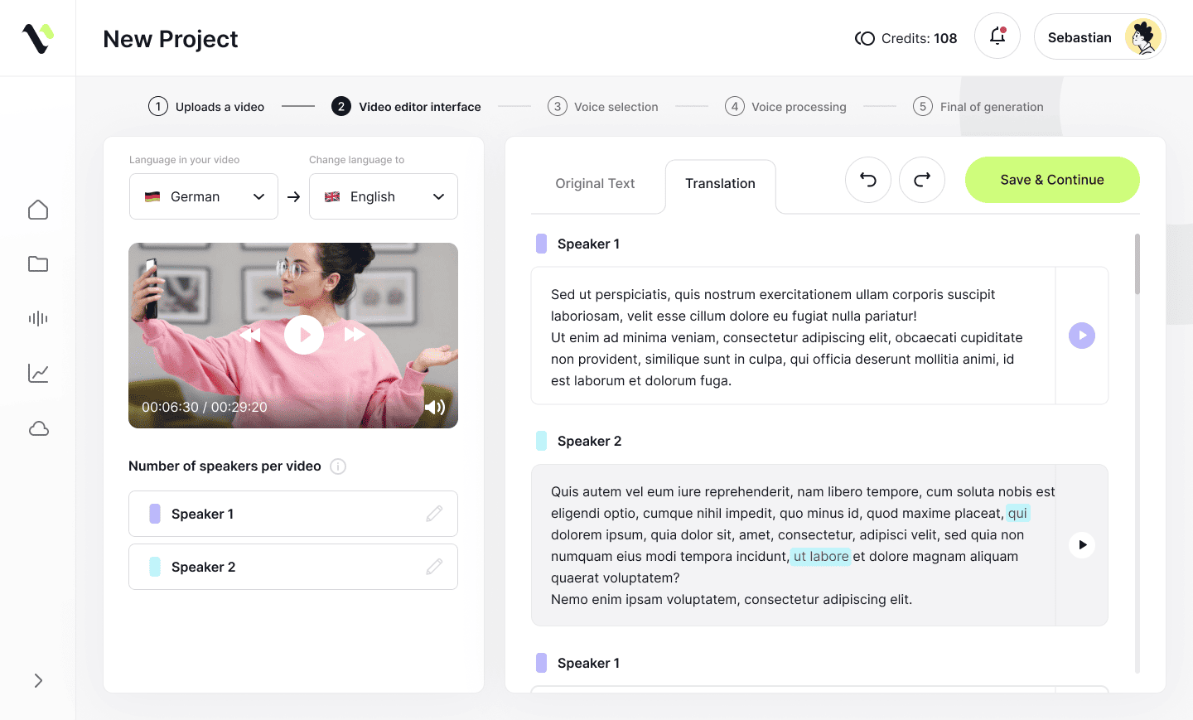The image size is (1193, 720).
Task: Edit Speaker 1 name with pencil icon
Action: click(434, 514)
